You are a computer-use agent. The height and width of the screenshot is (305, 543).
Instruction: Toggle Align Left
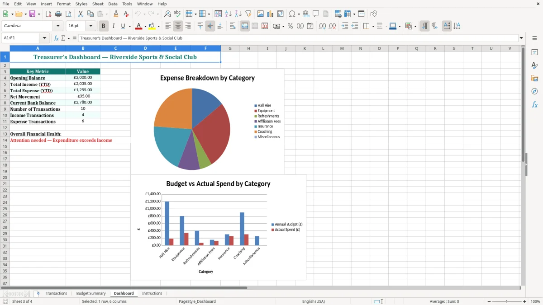[168, 26]
